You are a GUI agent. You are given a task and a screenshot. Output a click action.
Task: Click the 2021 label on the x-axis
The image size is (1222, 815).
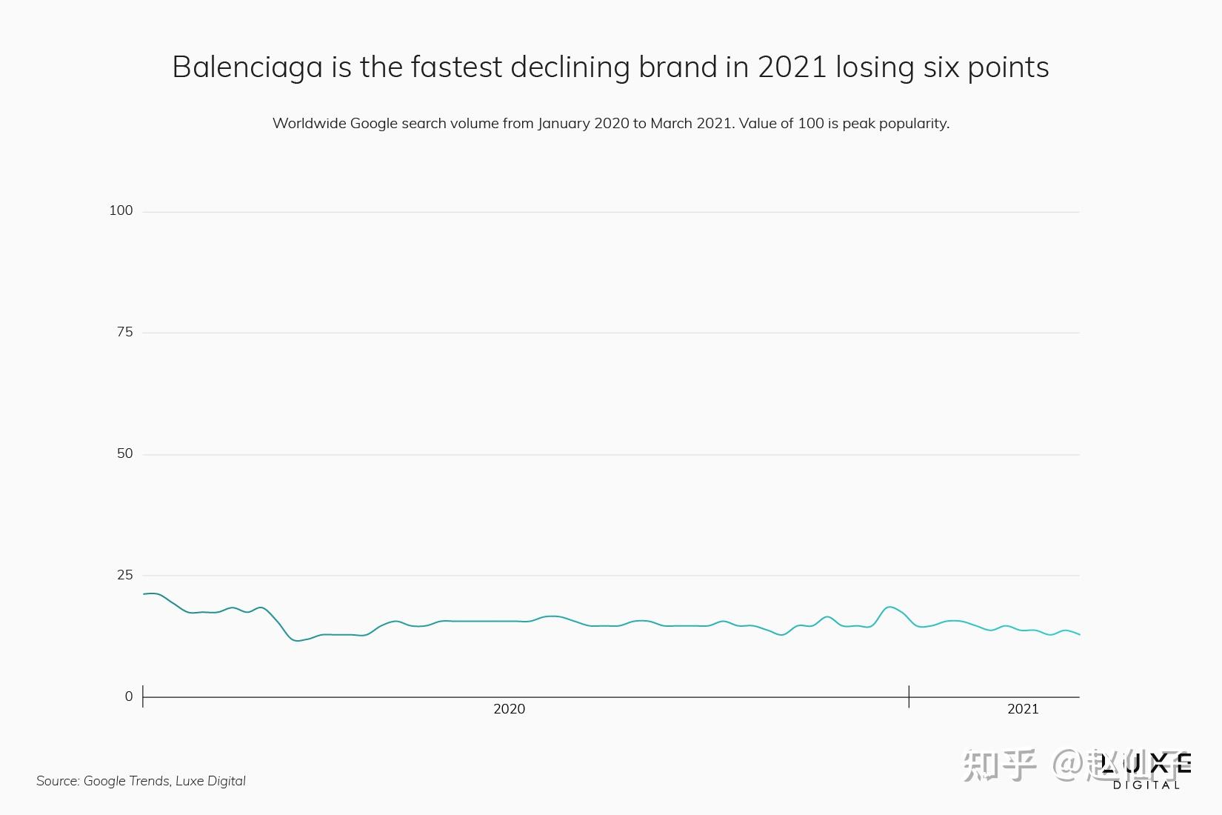coord(1023,709)
